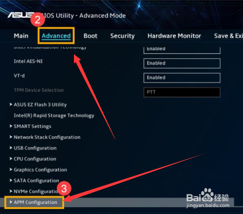Click arrow beside CPU Configuration
Viewport: 243px width, 214px height.
click(x=11, y=159)
